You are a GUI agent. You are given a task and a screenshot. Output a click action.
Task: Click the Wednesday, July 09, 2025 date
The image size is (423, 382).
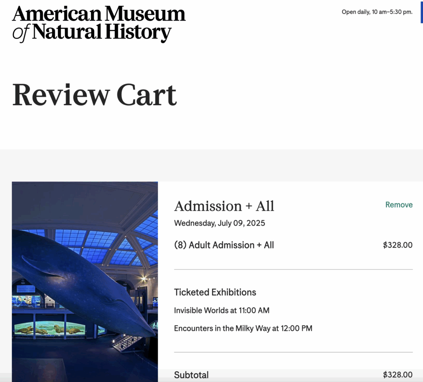click(220, 223)
